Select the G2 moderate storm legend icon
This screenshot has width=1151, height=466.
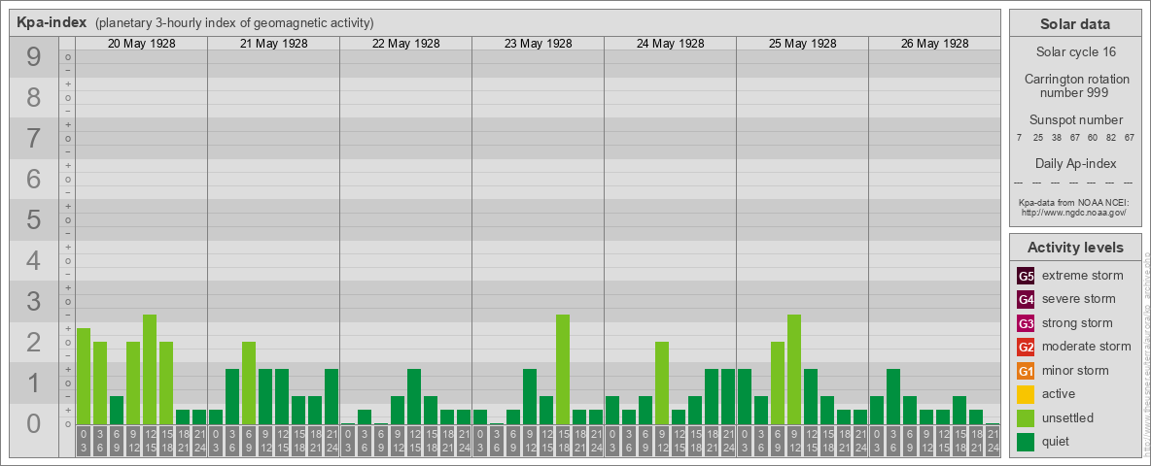coord(1026,347)
